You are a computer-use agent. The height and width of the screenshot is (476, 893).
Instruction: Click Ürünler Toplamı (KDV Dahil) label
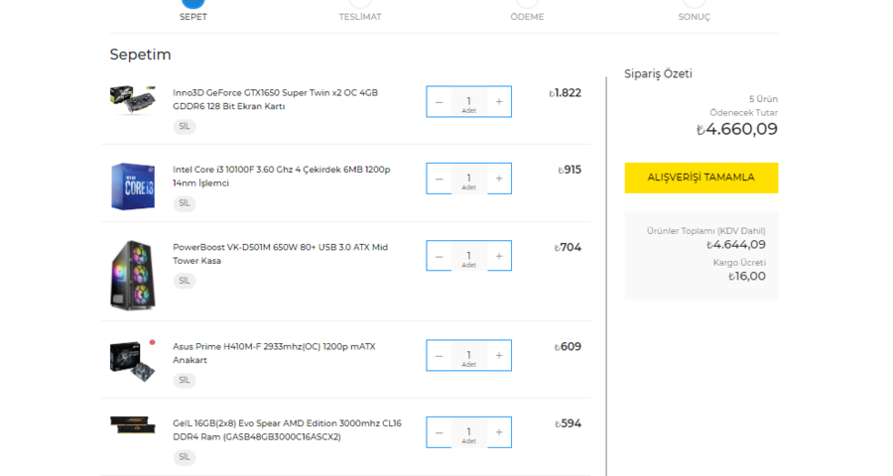tap(706, 231)
